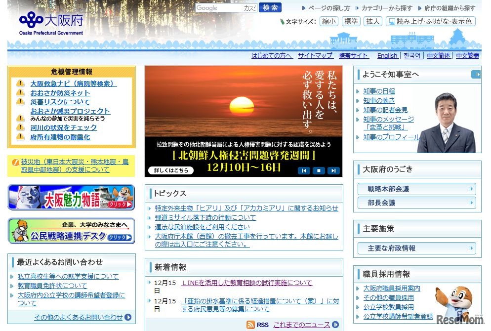Open 大阪府庁本館（西館）撤去工事 notice link
491x331 pixels.
point(246,240)
